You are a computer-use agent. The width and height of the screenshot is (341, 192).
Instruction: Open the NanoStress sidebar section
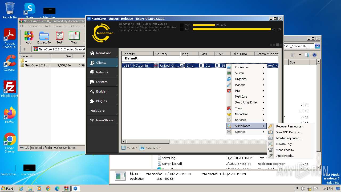point(103,120)
